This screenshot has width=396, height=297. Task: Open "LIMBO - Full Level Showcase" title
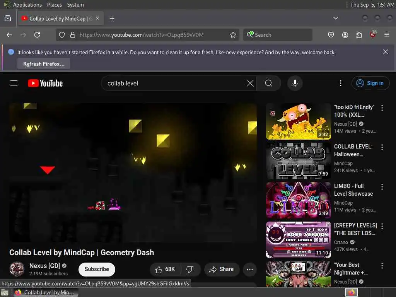click(353, 189)
